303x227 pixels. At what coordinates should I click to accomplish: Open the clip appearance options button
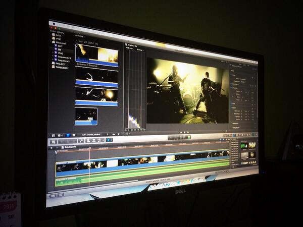click(119, 134)
